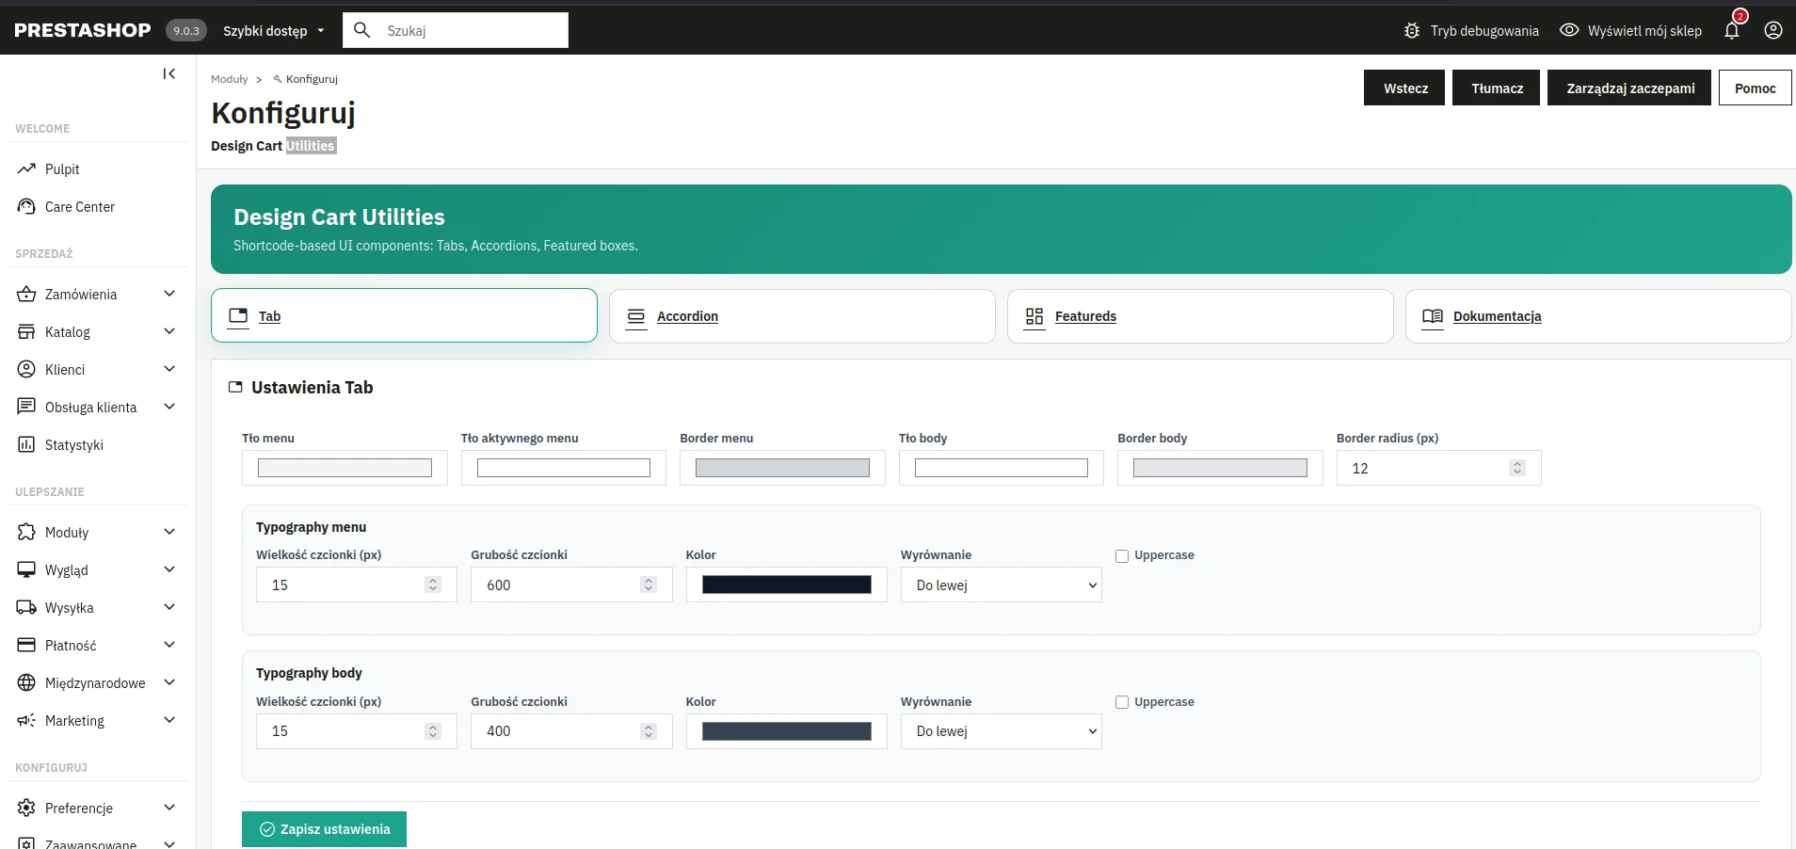Click the Dokumentacja book icon

coord(1433,317)
